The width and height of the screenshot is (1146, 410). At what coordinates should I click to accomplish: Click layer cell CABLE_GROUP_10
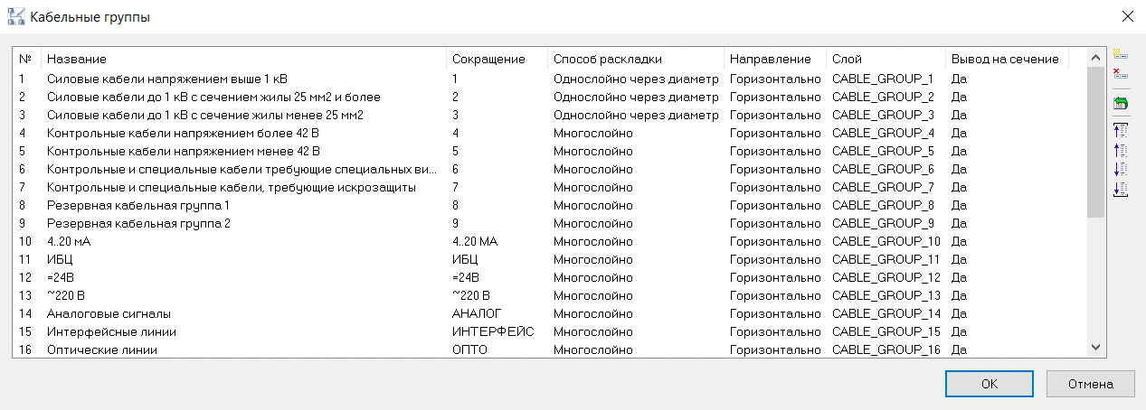tap(886, 241)
